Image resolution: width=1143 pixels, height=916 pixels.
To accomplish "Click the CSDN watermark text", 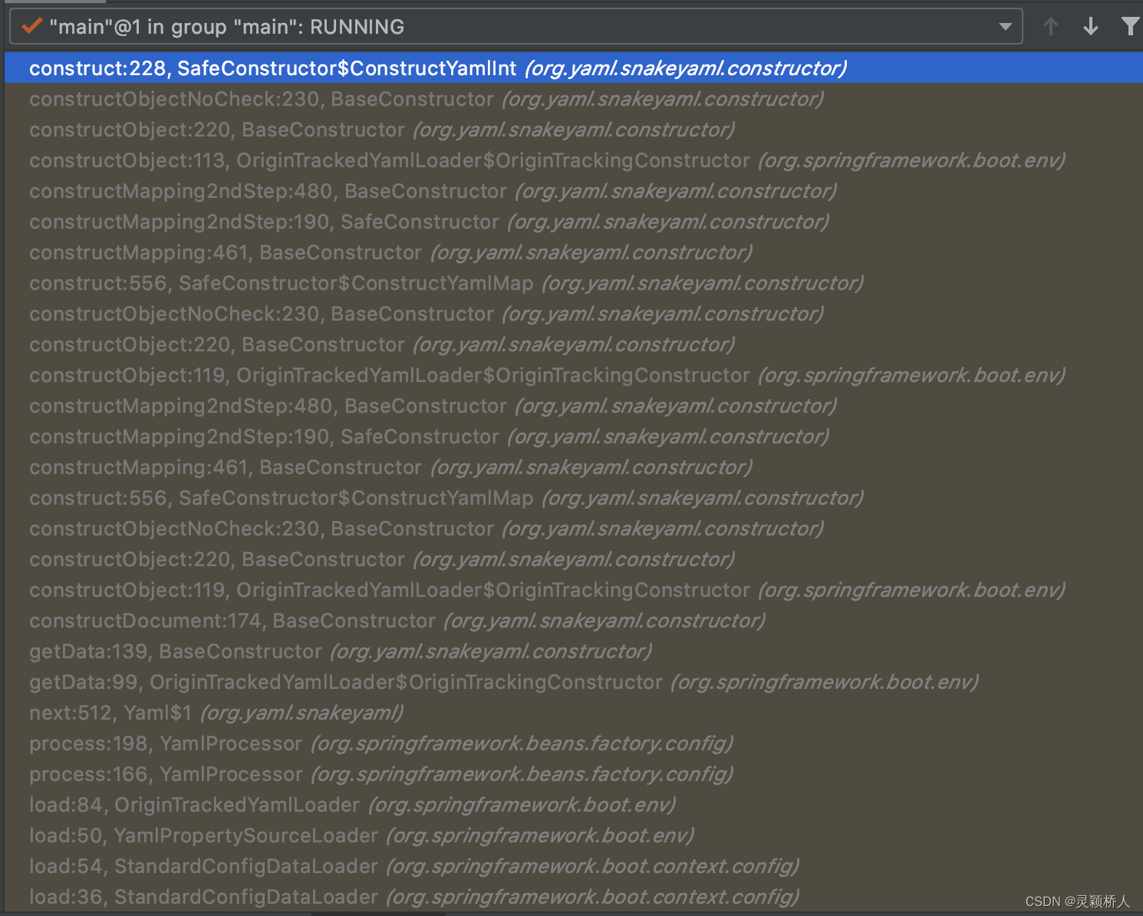I will click(x=1075, y=901).
